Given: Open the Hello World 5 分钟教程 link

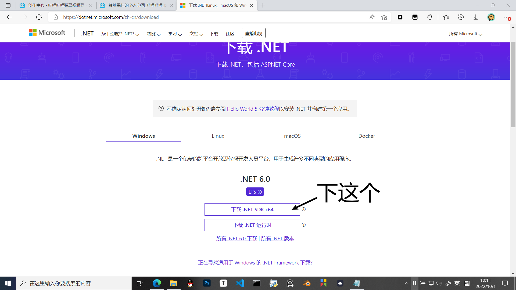Looking at the screenshot, I should tap(253, 109).
